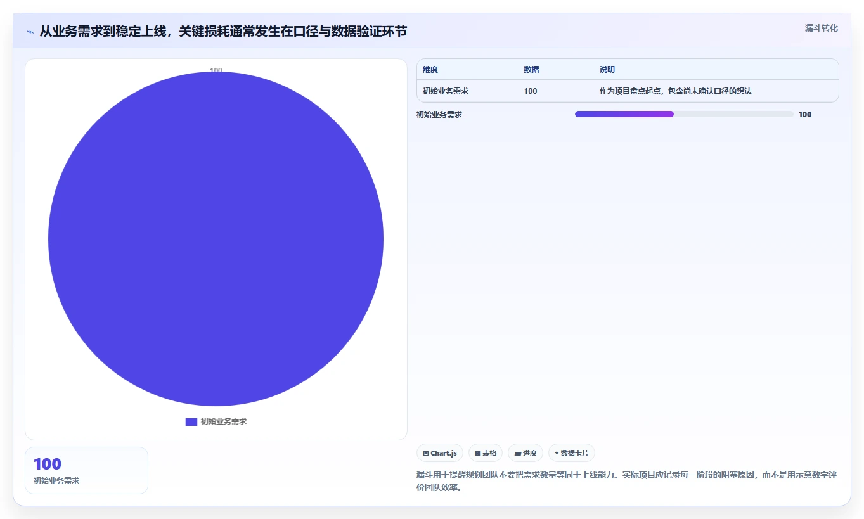Click the 100 value after the progress bar
Image resolution: width=864 pixels, height=519 pixels.
point(805,115)
